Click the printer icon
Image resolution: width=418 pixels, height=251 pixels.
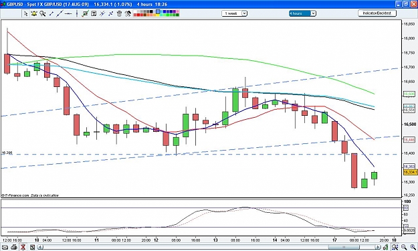point(14,247)
